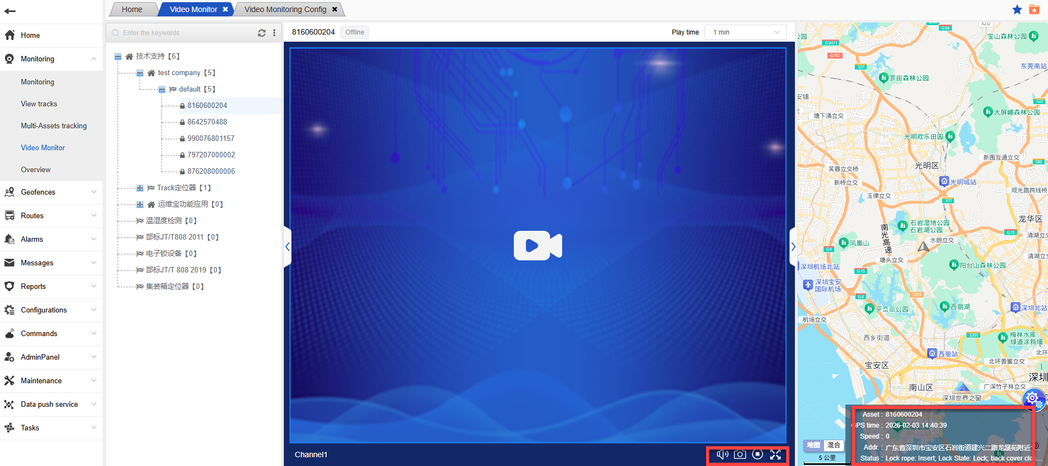The width and height of the screenshot is (1048, 466).
Task: Open the Home tab
Action: click(x=132, y=9)
